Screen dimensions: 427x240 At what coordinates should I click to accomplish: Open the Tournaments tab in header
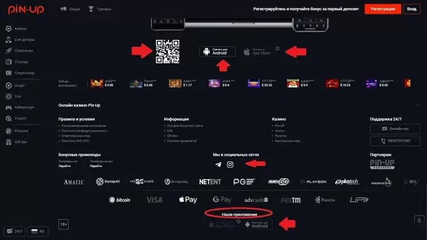point(100,9)
